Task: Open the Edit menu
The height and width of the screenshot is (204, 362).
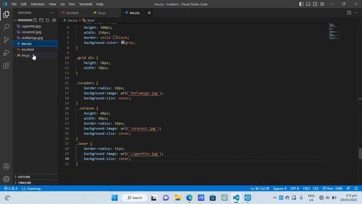Action: click(x=24, y=4)
